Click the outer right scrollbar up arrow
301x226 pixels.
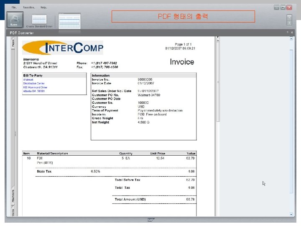pyautogui.click(x=291, y=39)
